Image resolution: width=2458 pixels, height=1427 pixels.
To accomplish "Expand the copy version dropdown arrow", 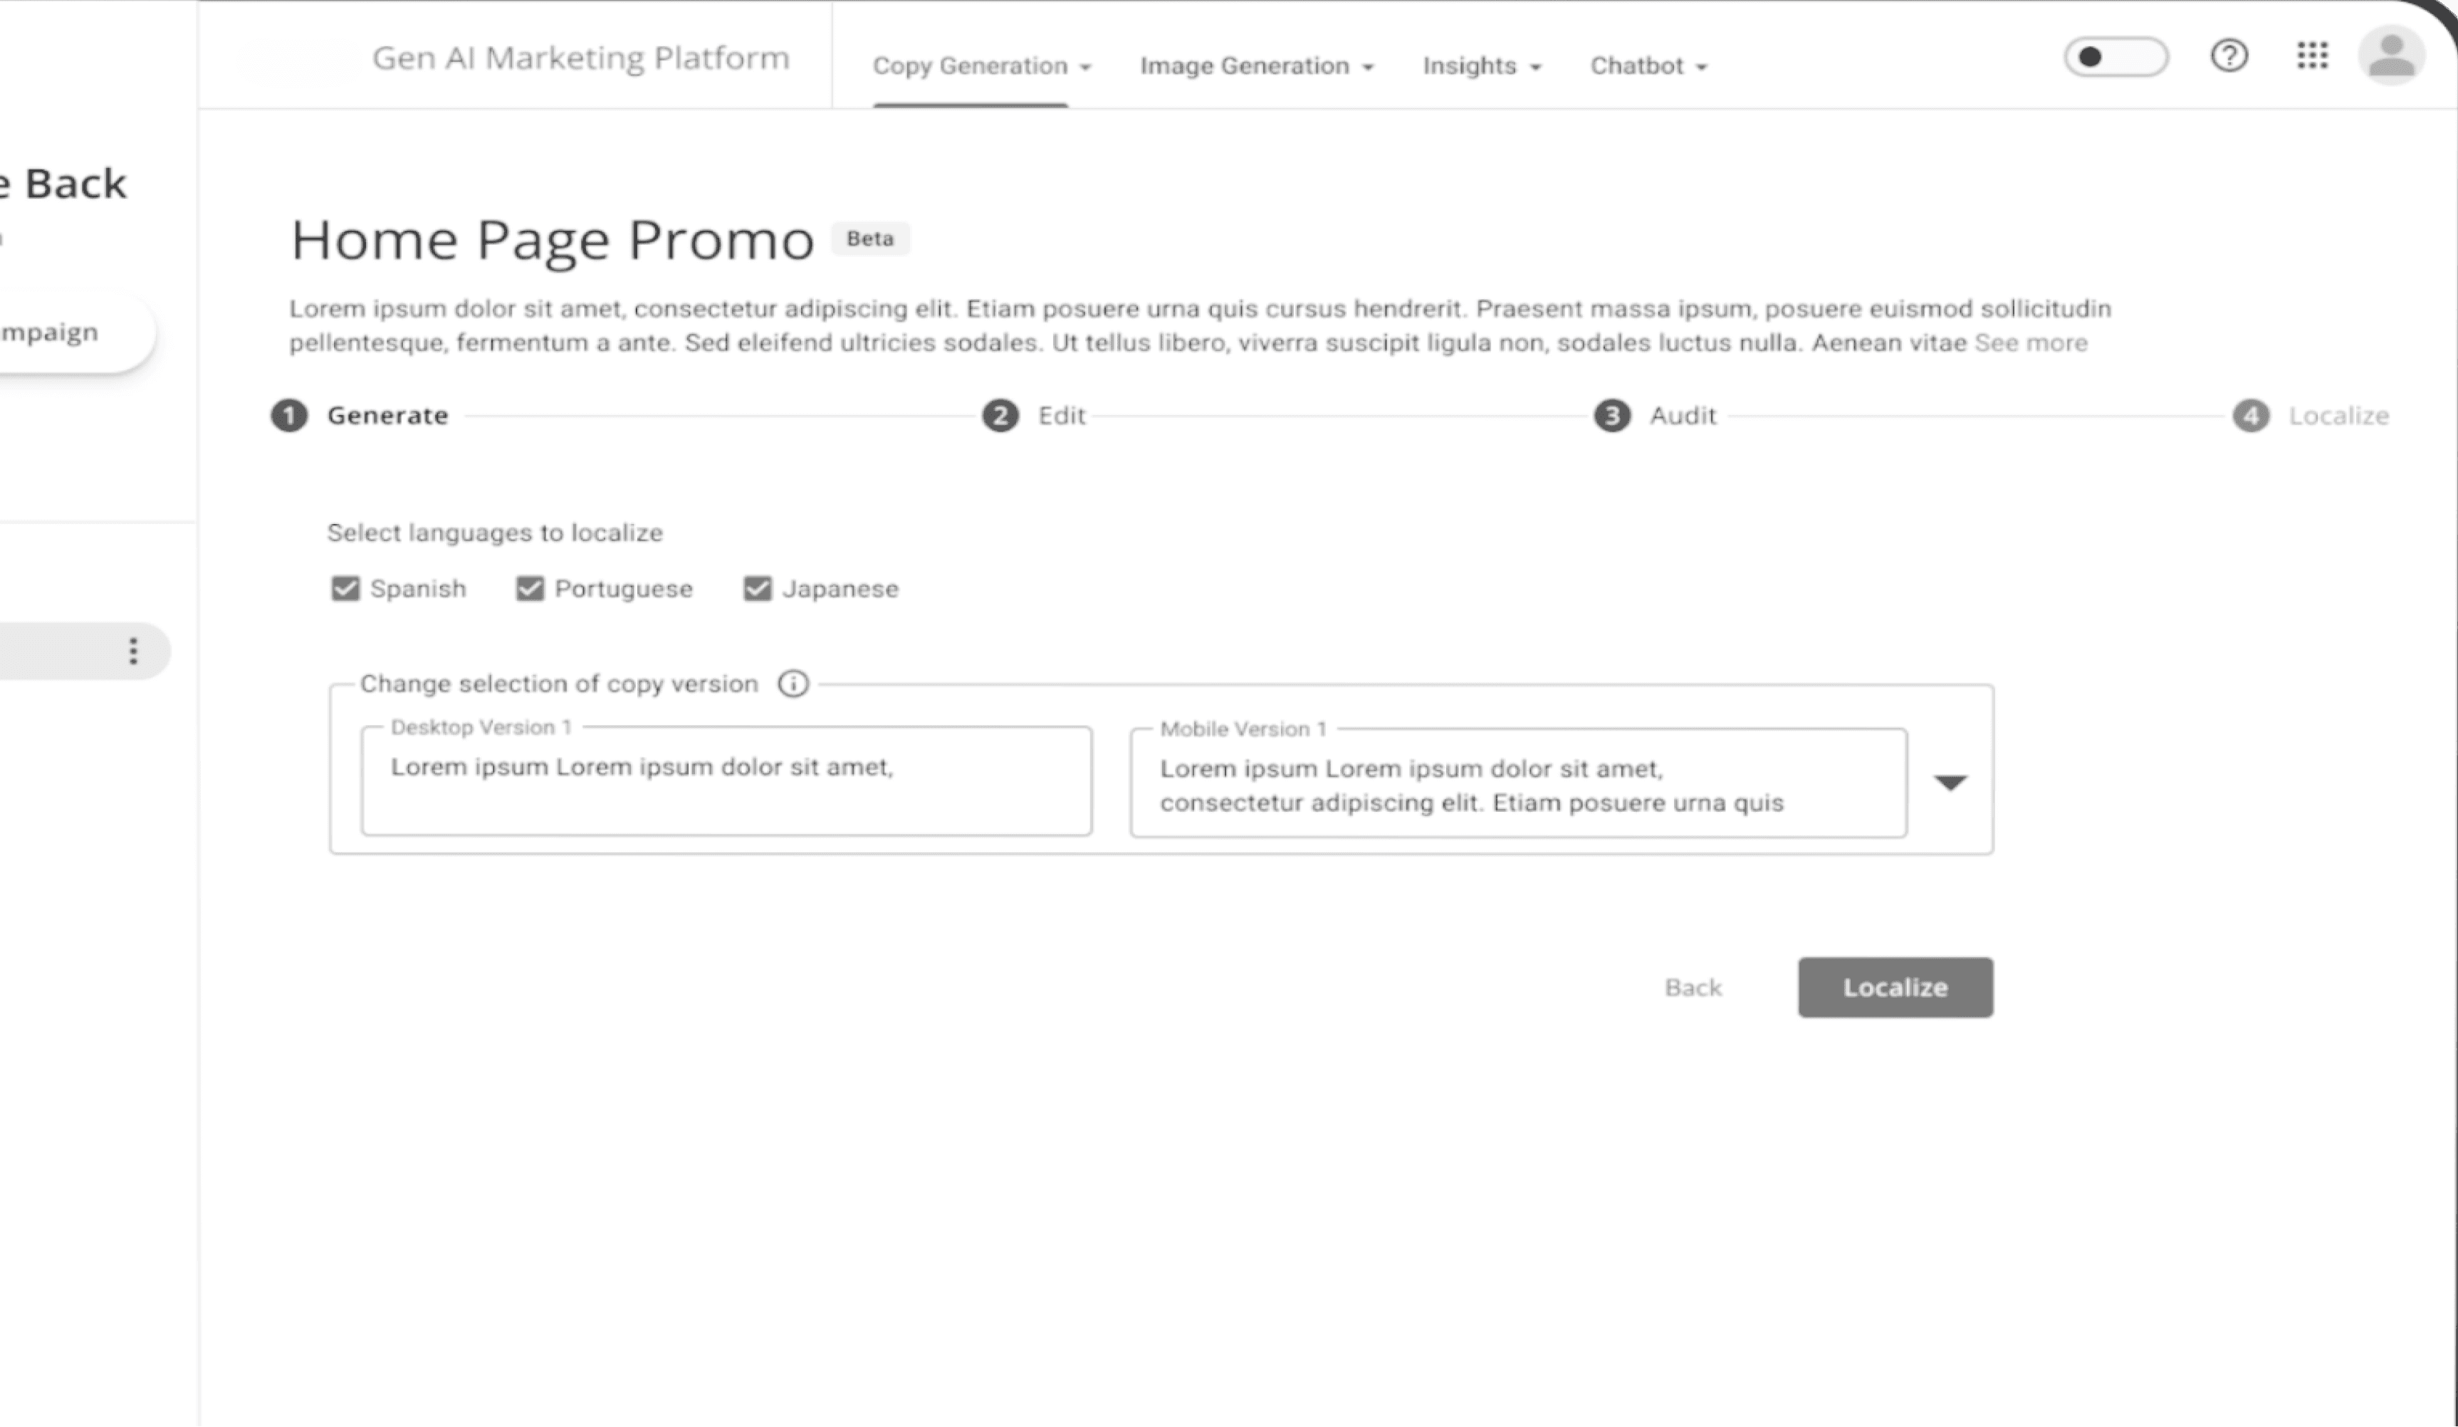I will point(1950,783).
